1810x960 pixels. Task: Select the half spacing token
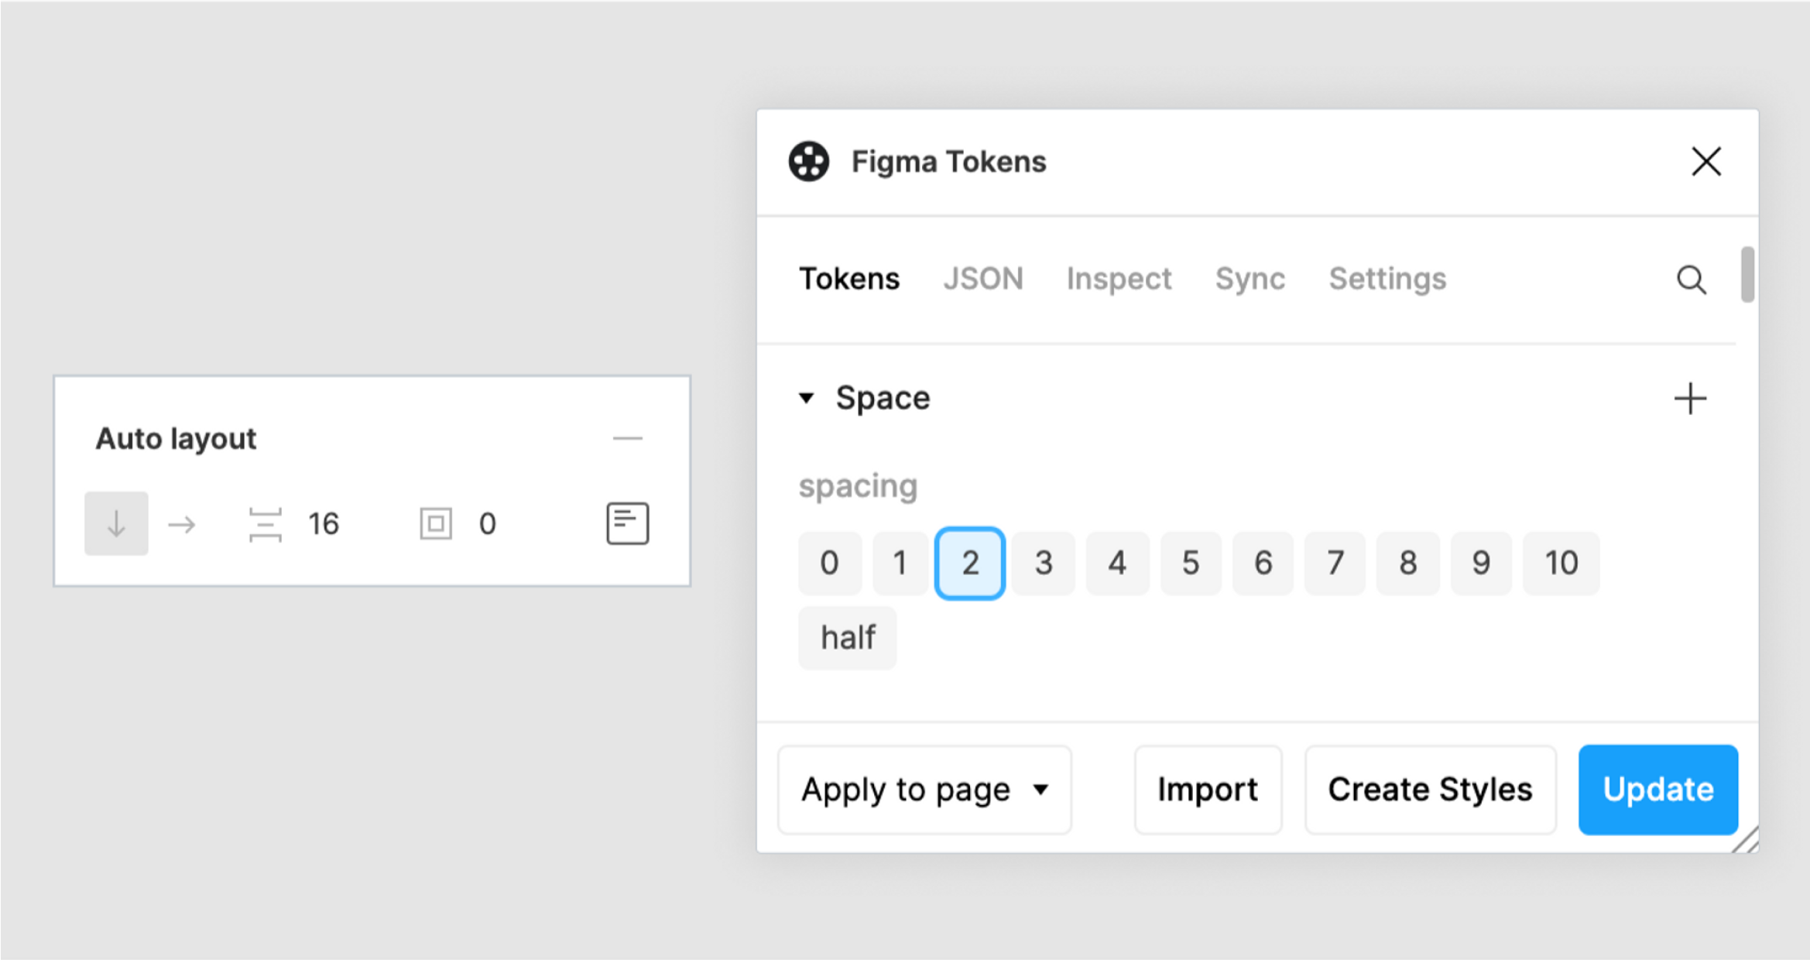pyautogui.click(x=847, y=638)
